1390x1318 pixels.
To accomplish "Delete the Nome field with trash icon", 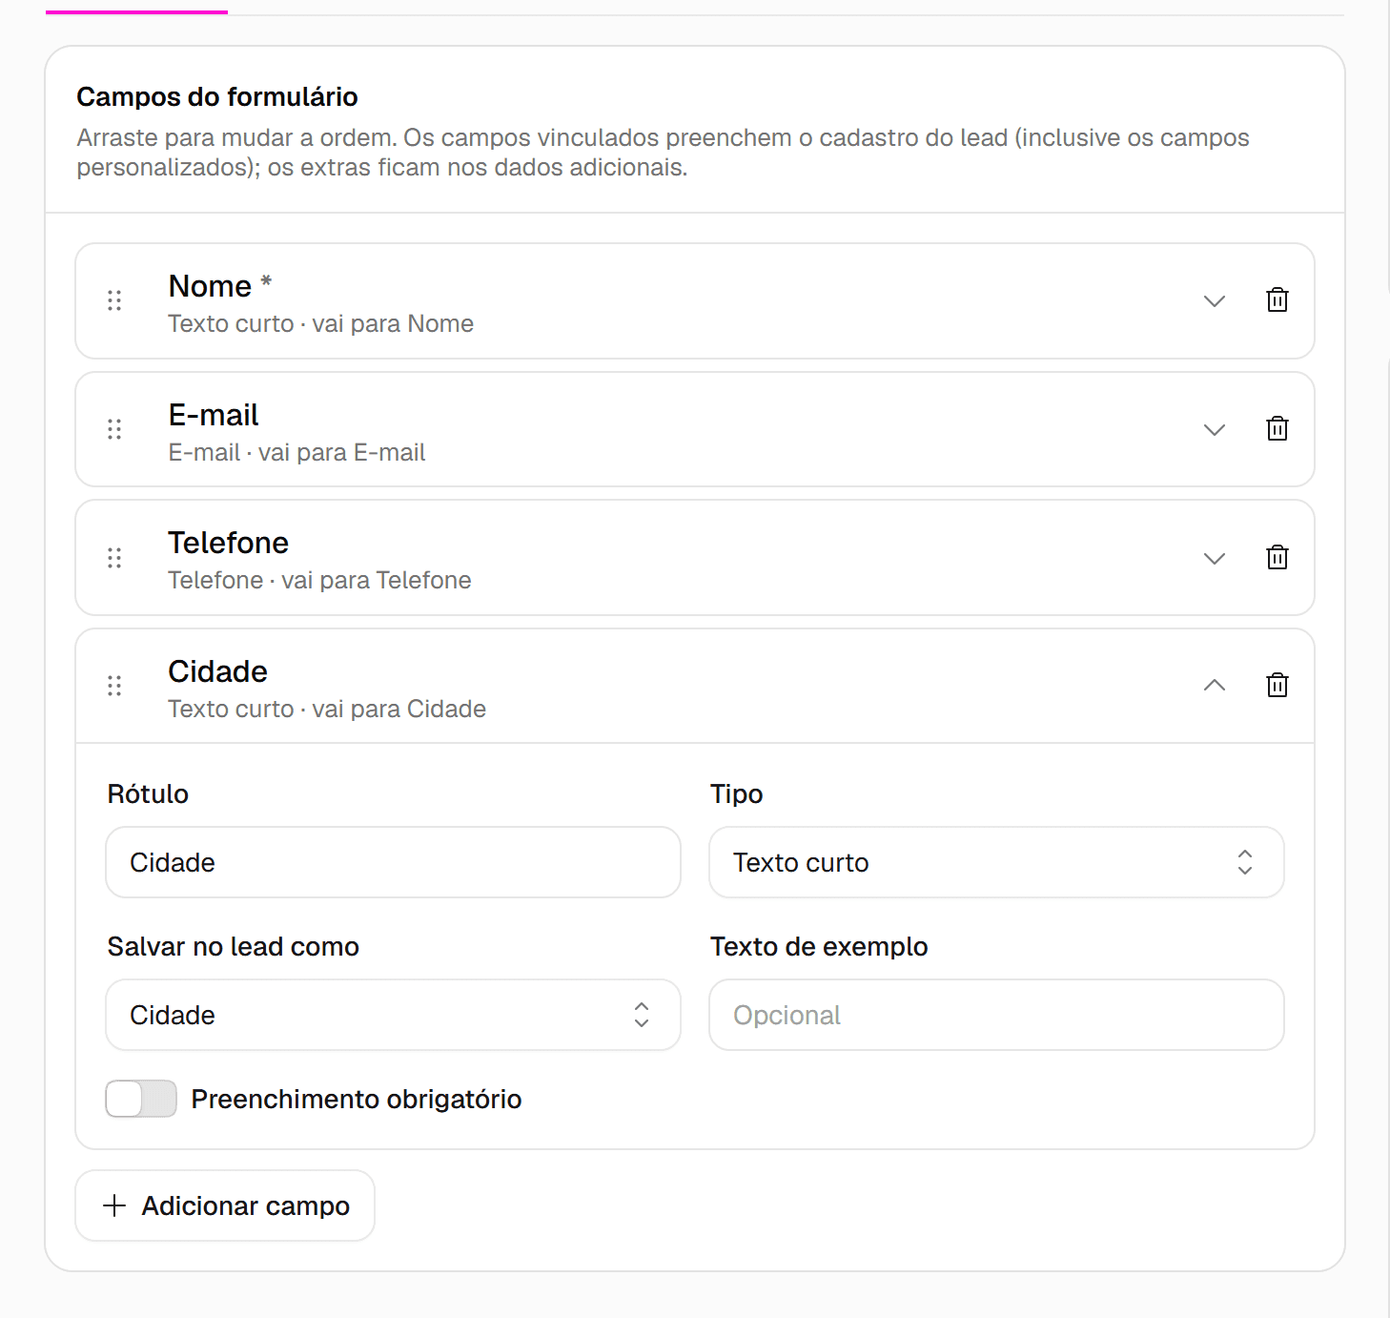I will coord(1277,300).
